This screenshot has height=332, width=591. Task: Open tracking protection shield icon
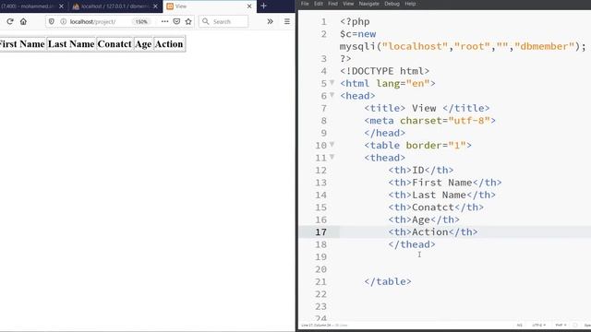[x=52, y=21]
